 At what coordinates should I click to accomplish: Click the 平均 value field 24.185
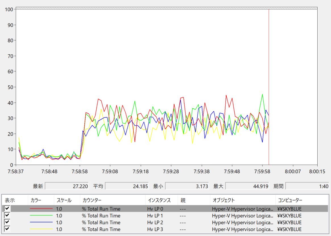127,186
